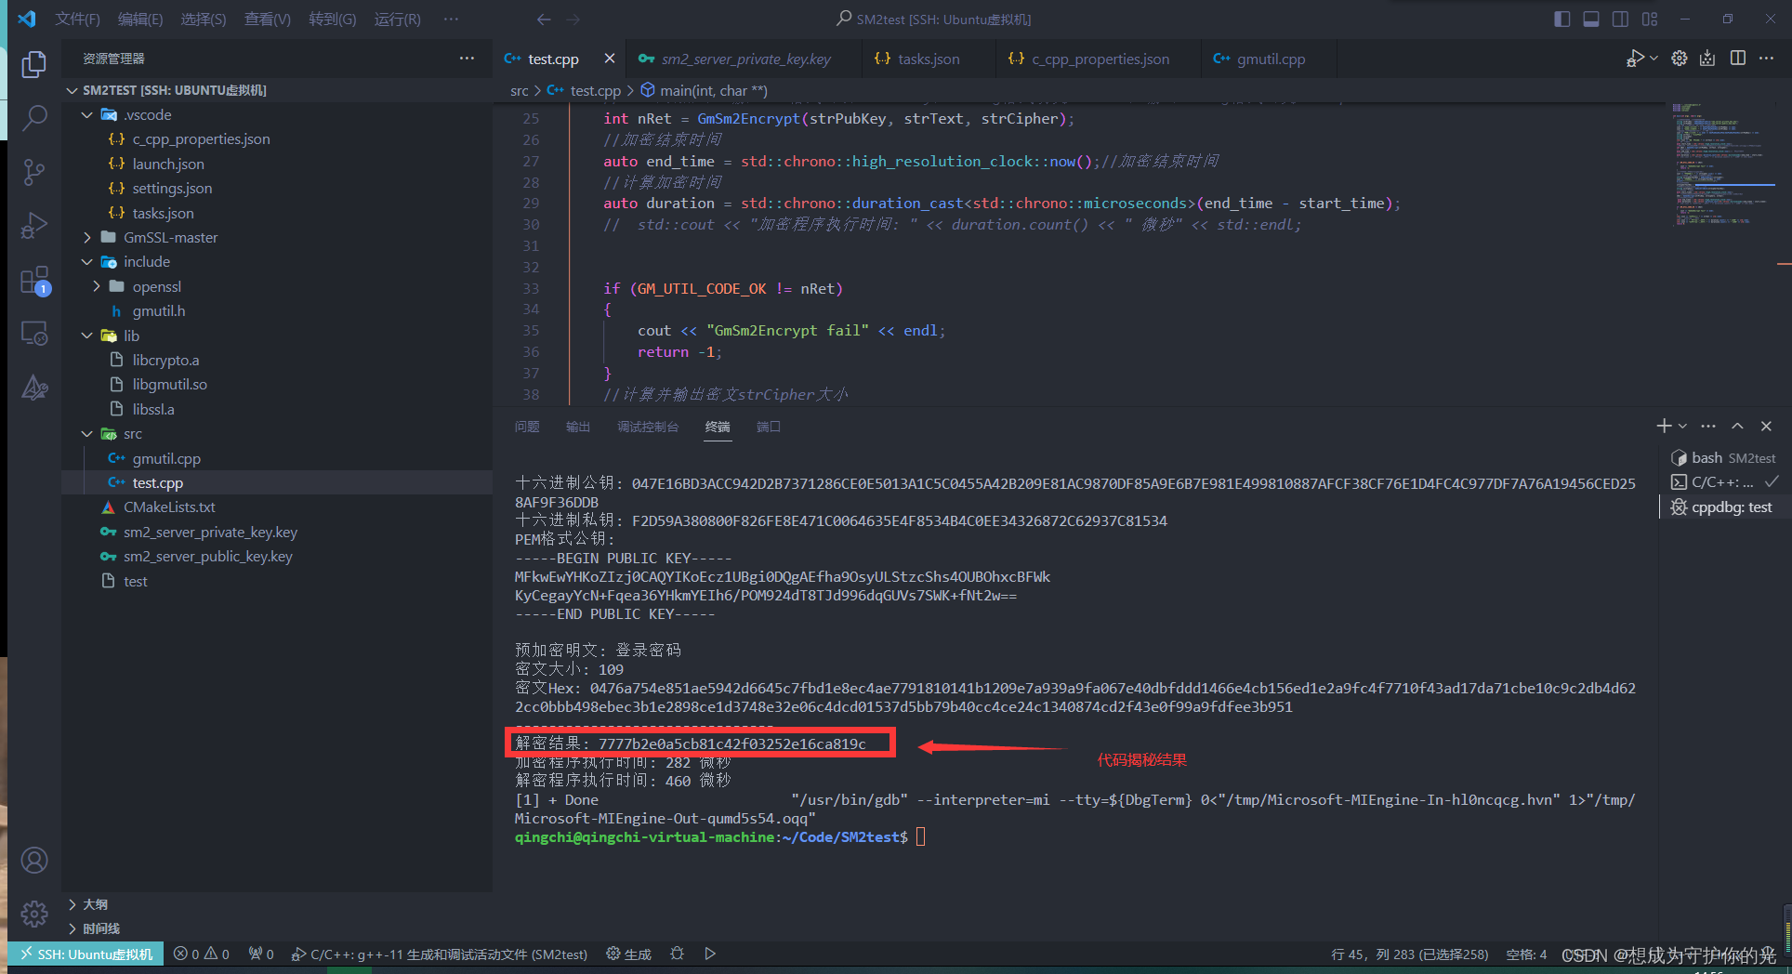Open explorer more actions ellipsis
The height and width of the screenshot is (974, 1792).
pos(467,59)
